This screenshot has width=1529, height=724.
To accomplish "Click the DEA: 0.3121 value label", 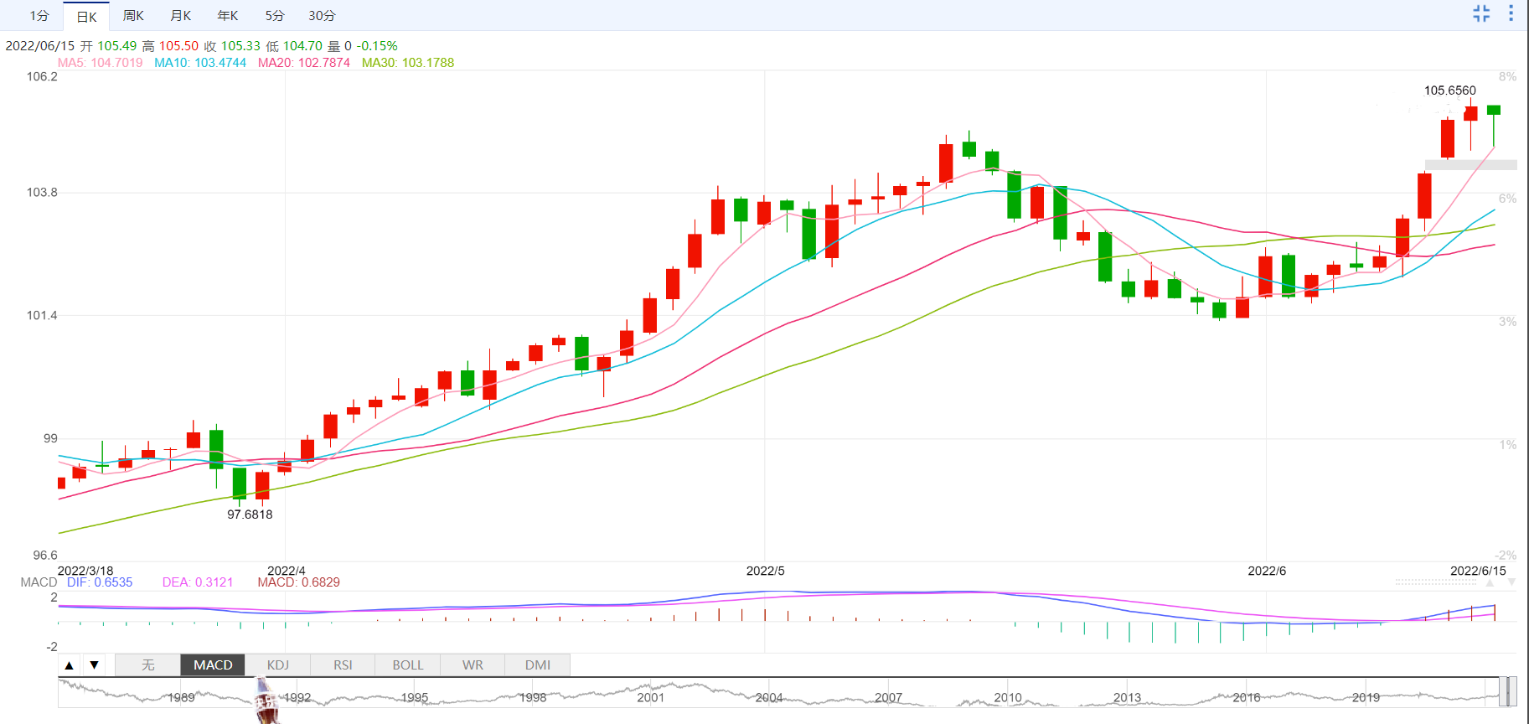I will 198,582.
